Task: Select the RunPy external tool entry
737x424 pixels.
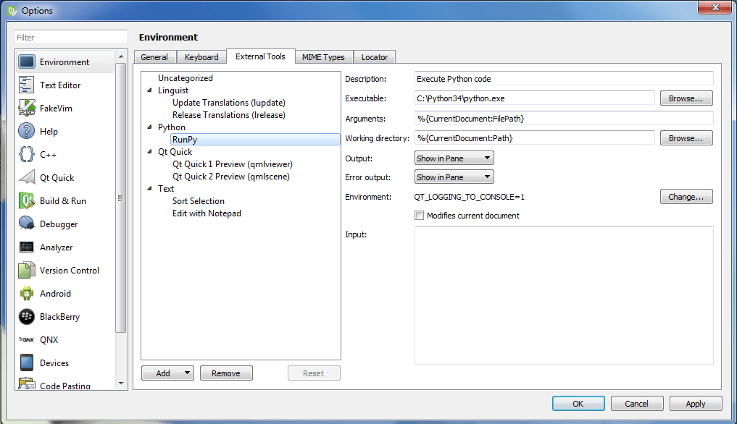Action: [x=186, y=139]
